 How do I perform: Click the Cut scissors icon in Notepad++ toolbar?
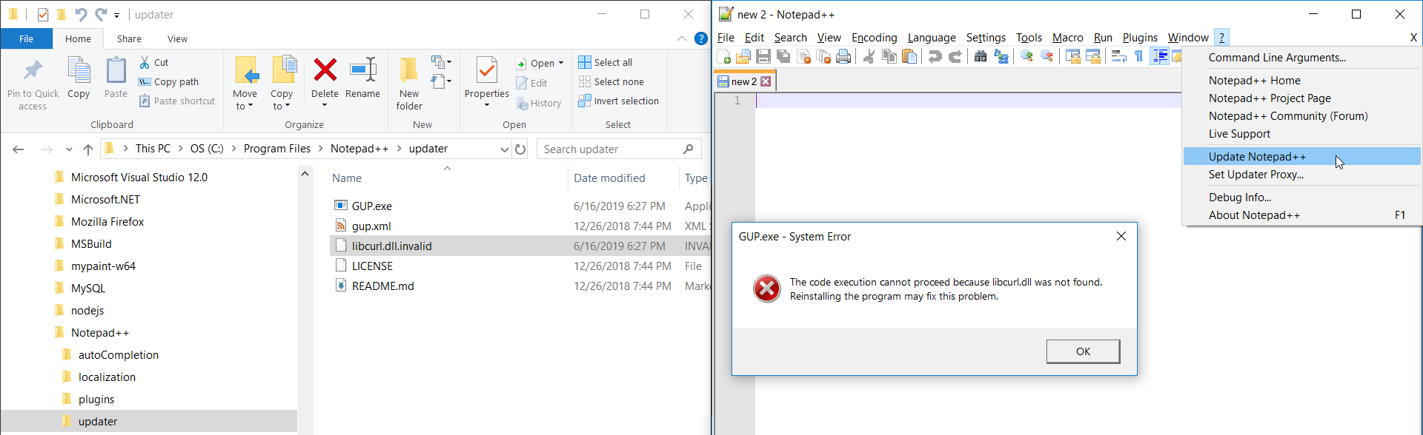(869, 56)
